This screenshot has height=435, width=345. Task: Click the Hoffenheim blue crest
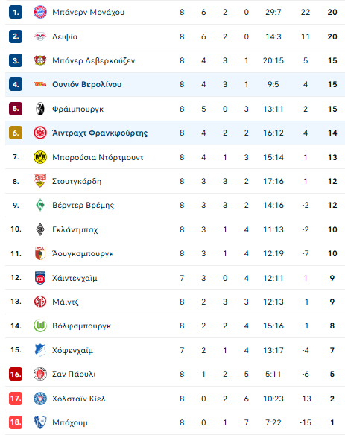[40, 350]
